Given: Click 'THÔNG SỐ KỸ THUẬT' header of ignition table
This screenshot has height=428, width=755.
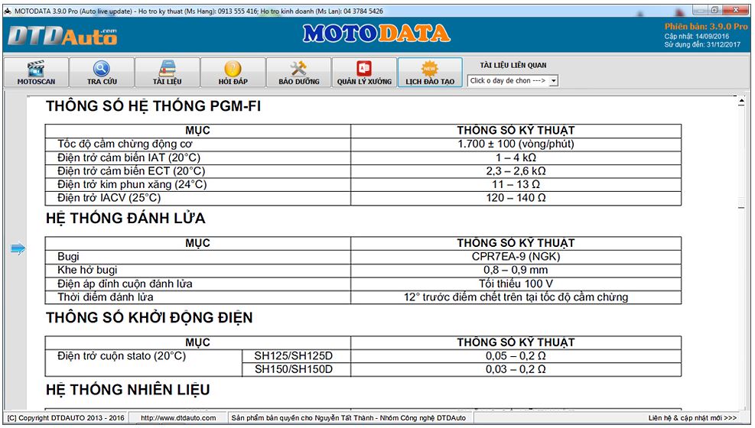Looking at the screenshot, I should point(516,243).
